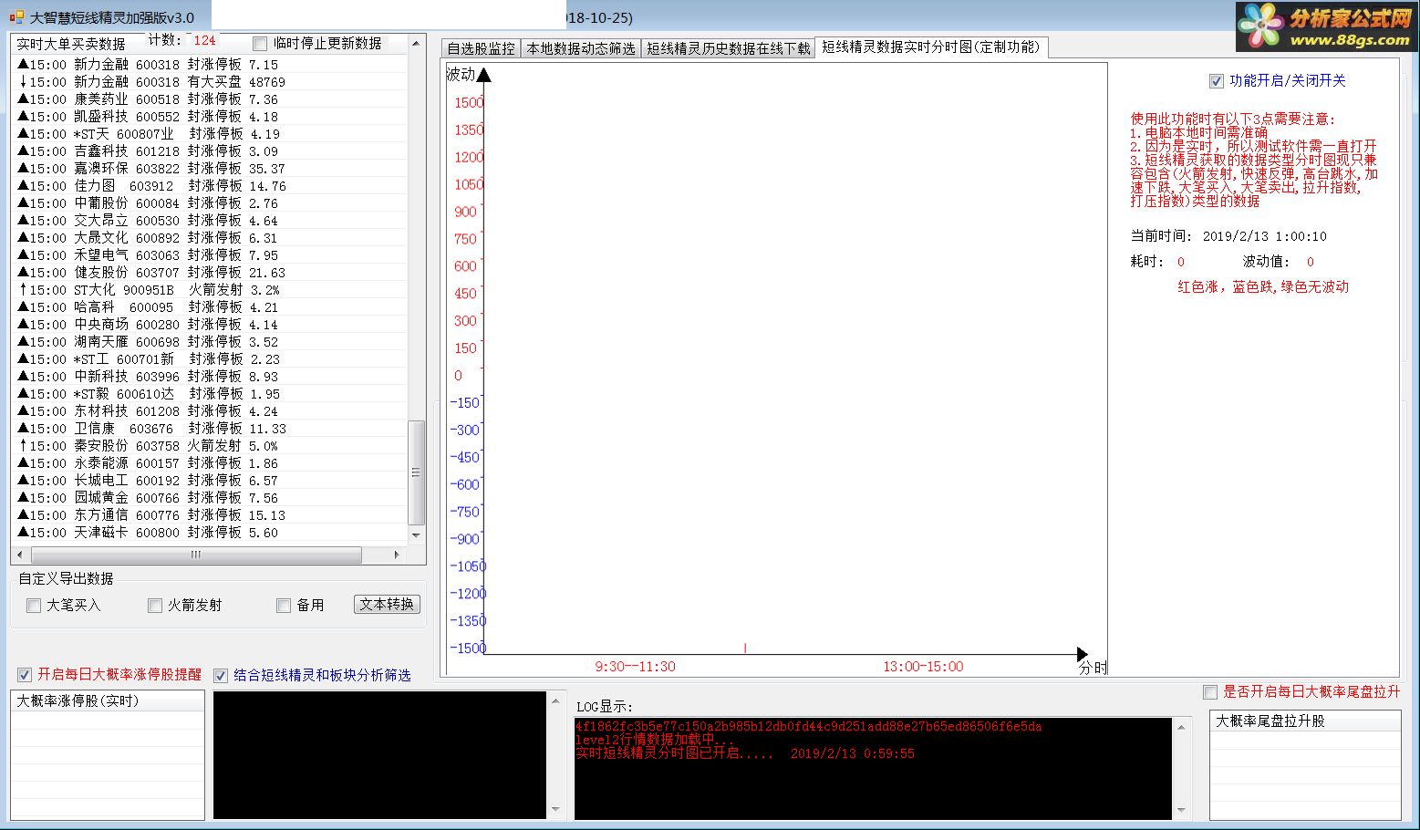Select row 大晟文化 600892
The width and height of the screenshot is (1420, 830).
210,238
